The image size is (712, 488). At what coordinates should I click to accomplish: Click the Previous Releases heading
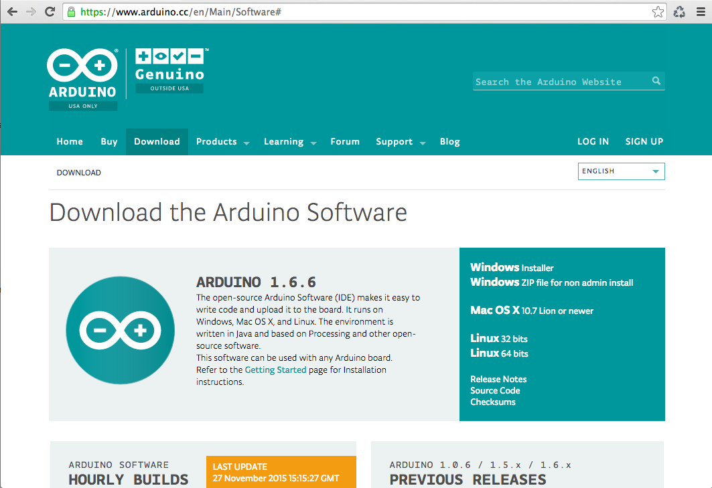click(x=468, y=479)
